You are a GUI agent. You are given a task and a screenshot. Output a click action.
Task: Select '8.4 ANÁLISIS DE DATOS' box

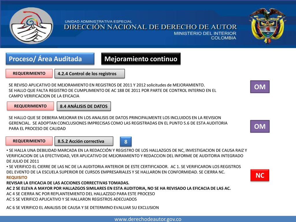click(x=84, y=106)
